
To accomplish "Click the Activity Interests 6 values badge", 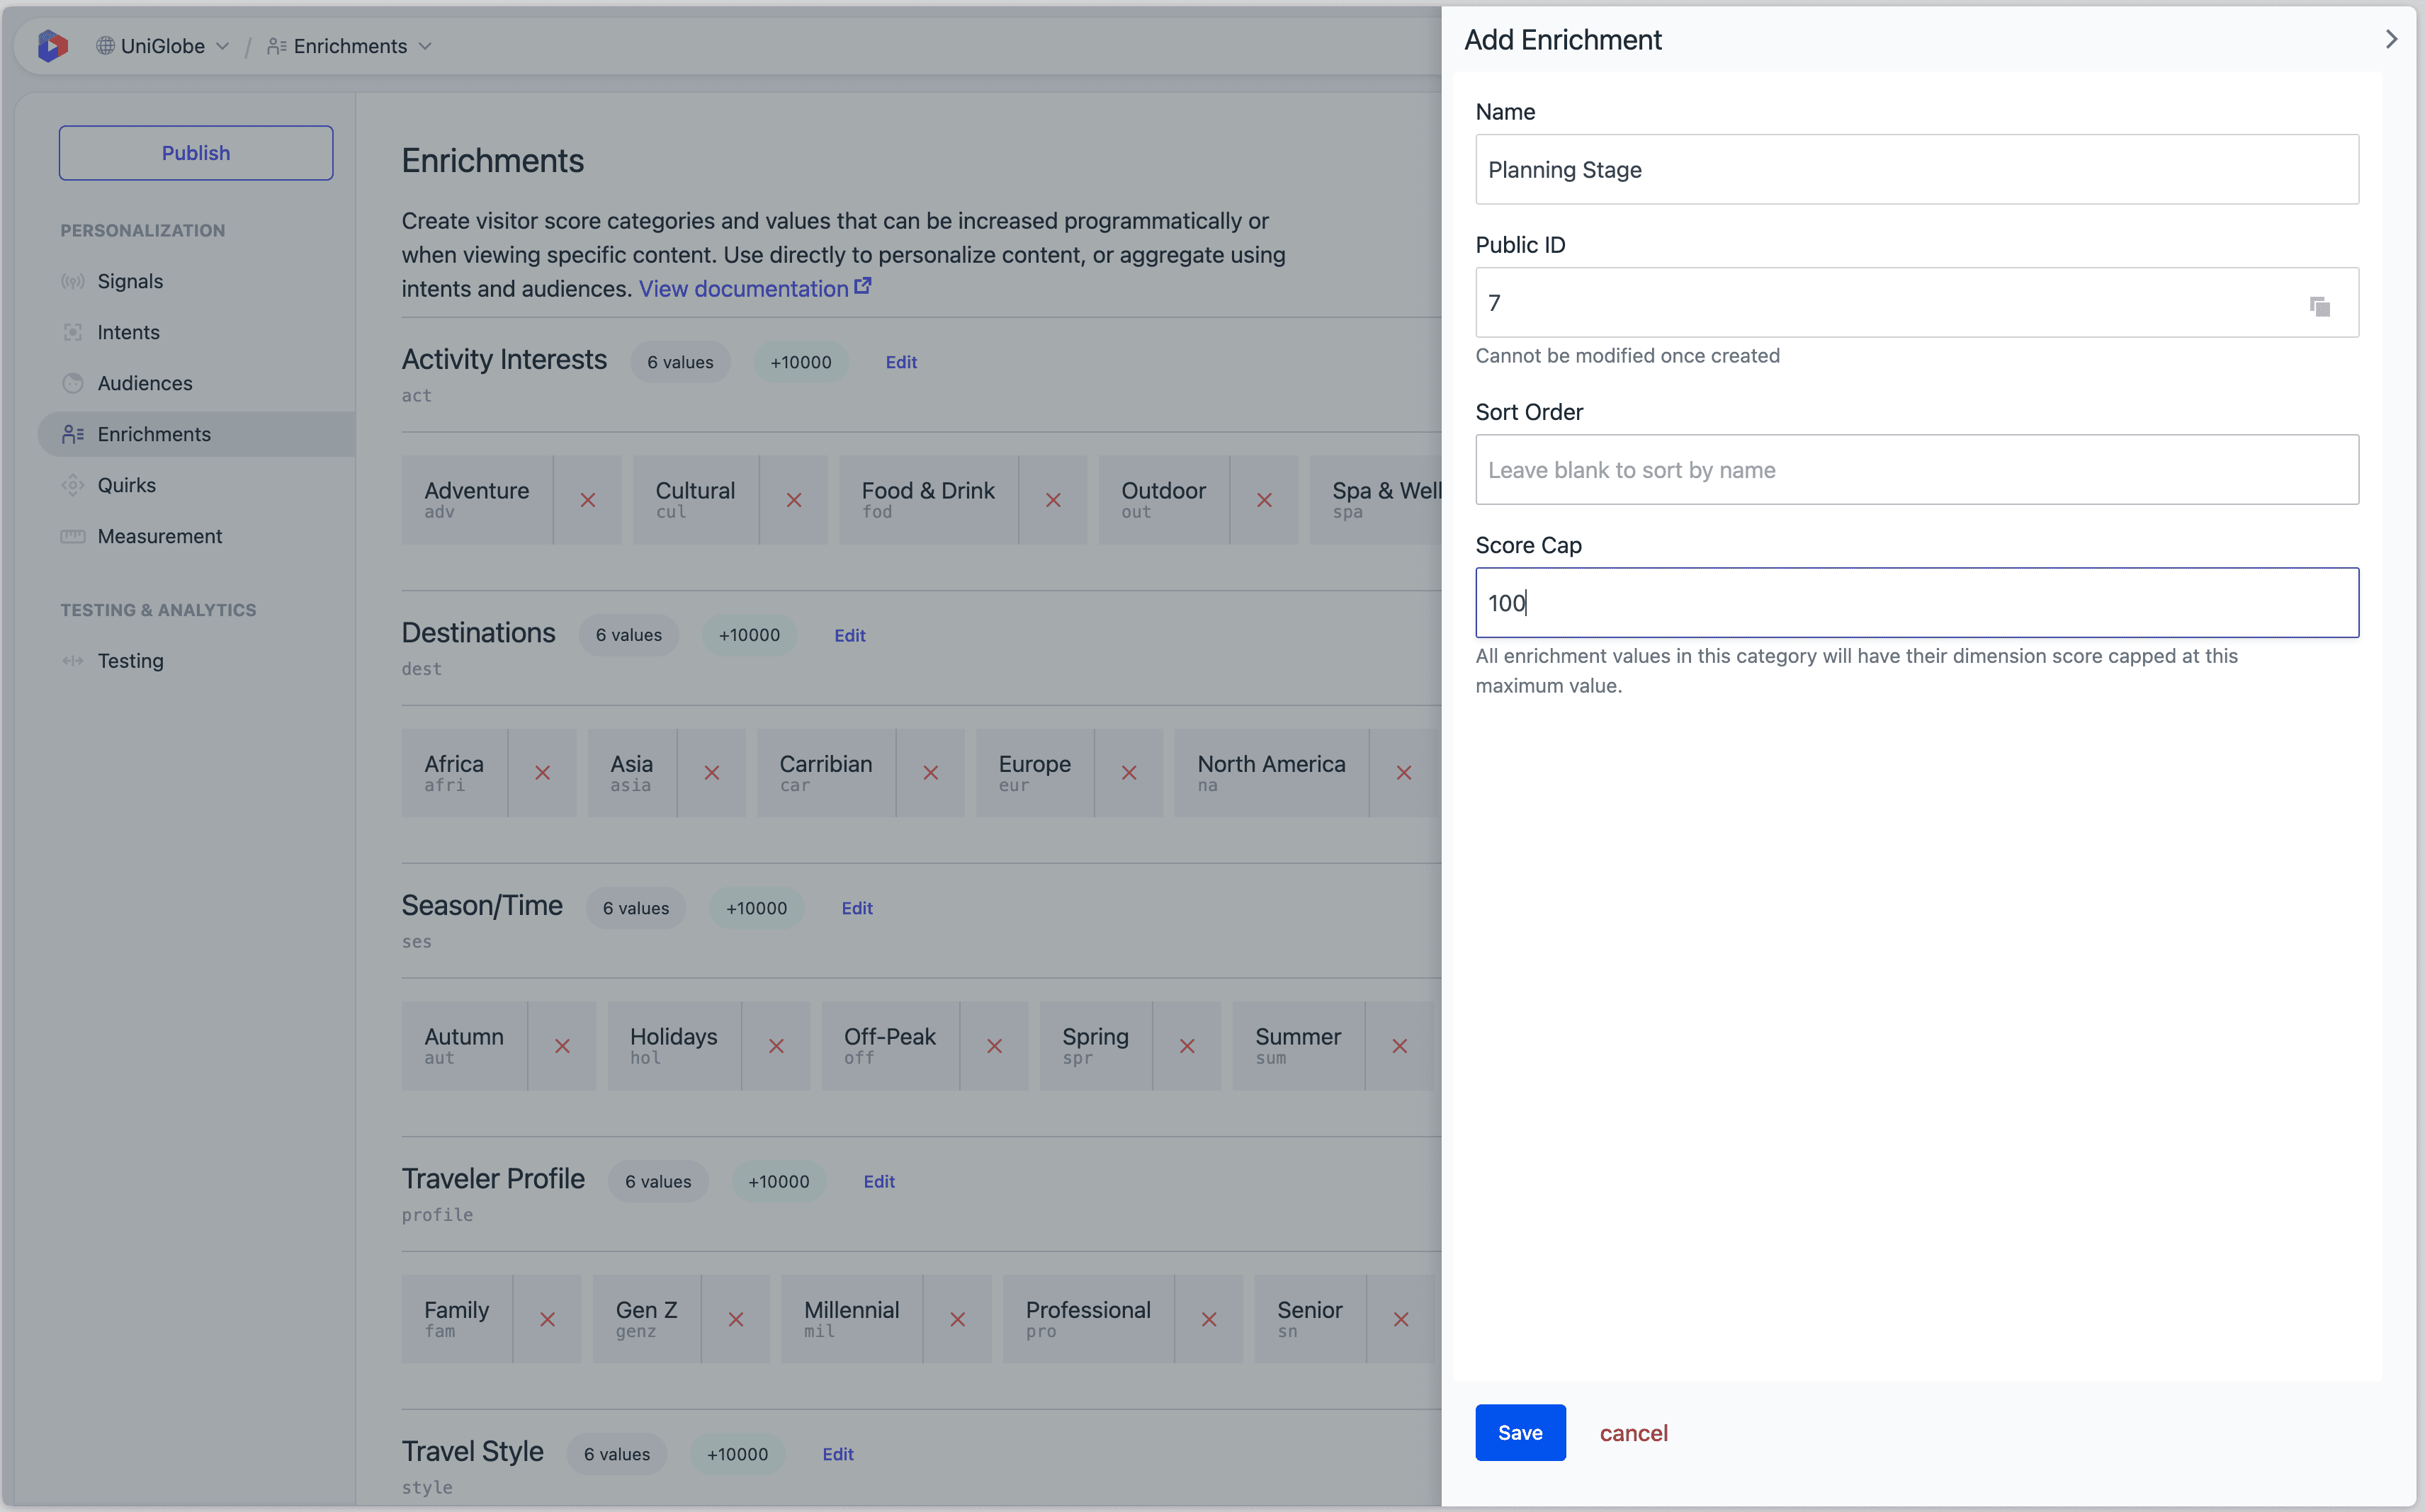I will click(x=680, y=362).
